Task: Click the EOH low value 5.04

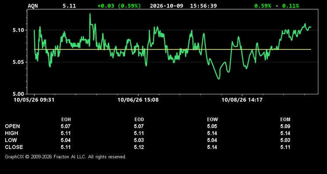Action: pyautogui.click(x=66, y=140)
